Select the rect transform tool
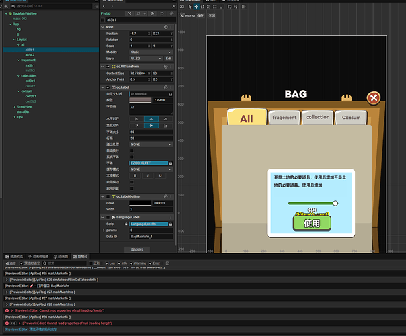Screen dimensions: 406x336 [215, 7]
